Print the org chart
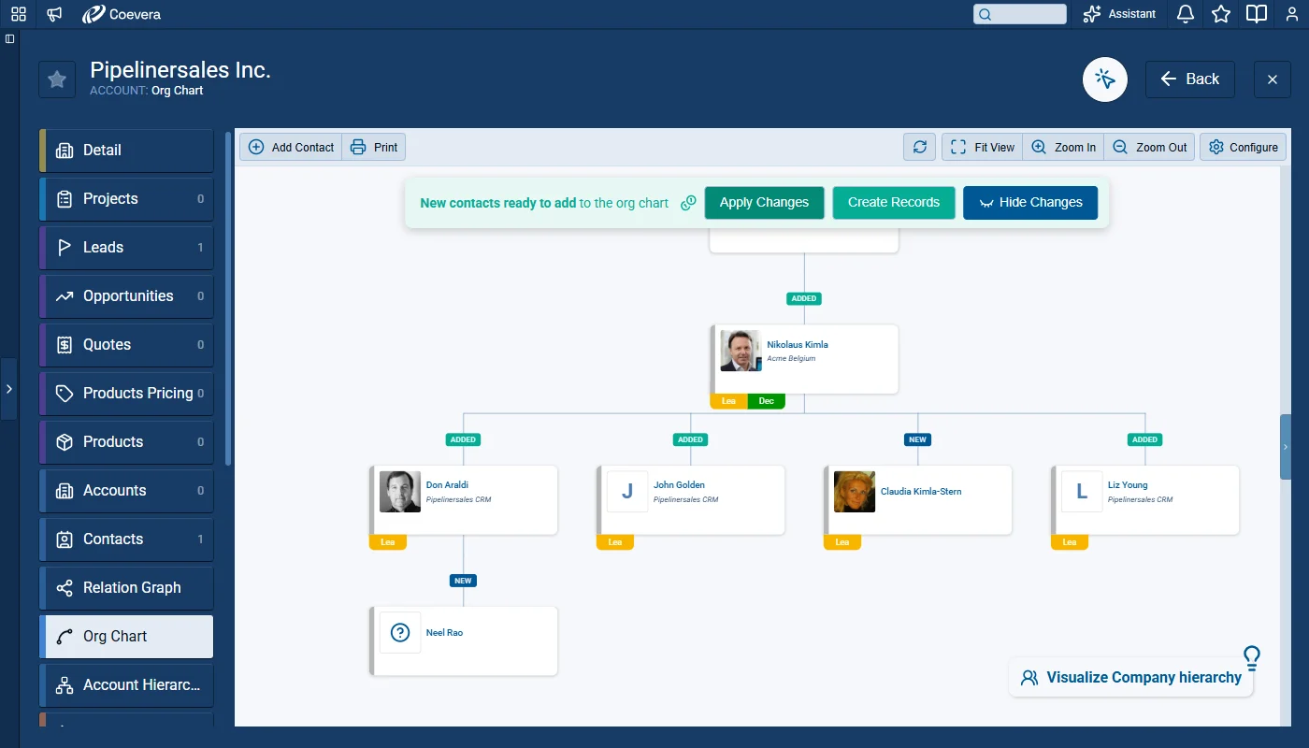Image resolution: width=1309 pixels, height=748 pixels. pos(374,147)
